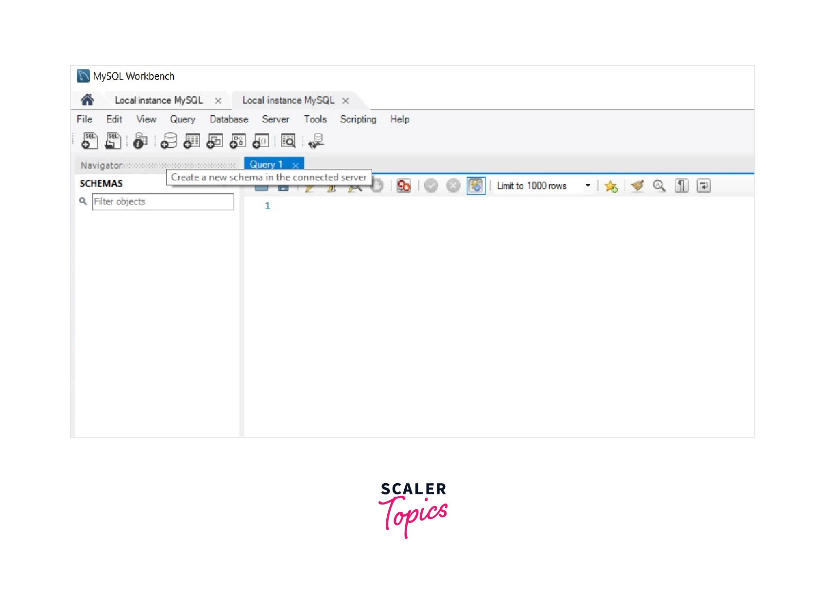Toggle stop-on-error script execution icon

pyautogui.click(x=404, y=186)
